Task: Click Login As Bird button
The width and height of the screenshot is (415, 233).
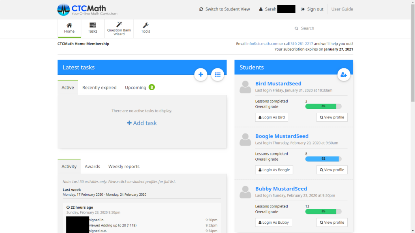Action: pos(272,117)
